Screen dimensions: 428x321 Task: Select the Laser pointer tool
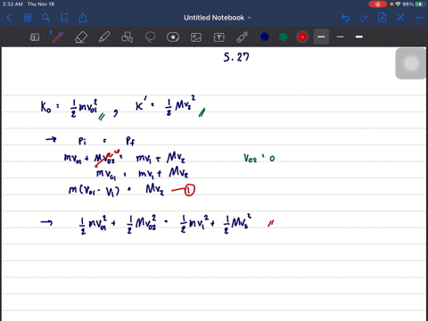click(242, 37)
